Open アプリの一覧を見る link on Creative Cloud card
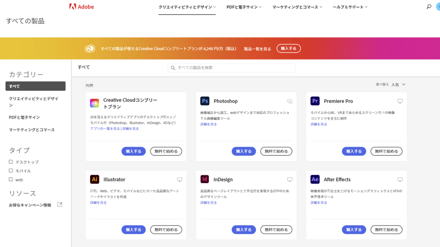Screen dimensions: 440x247 [105, 129]
